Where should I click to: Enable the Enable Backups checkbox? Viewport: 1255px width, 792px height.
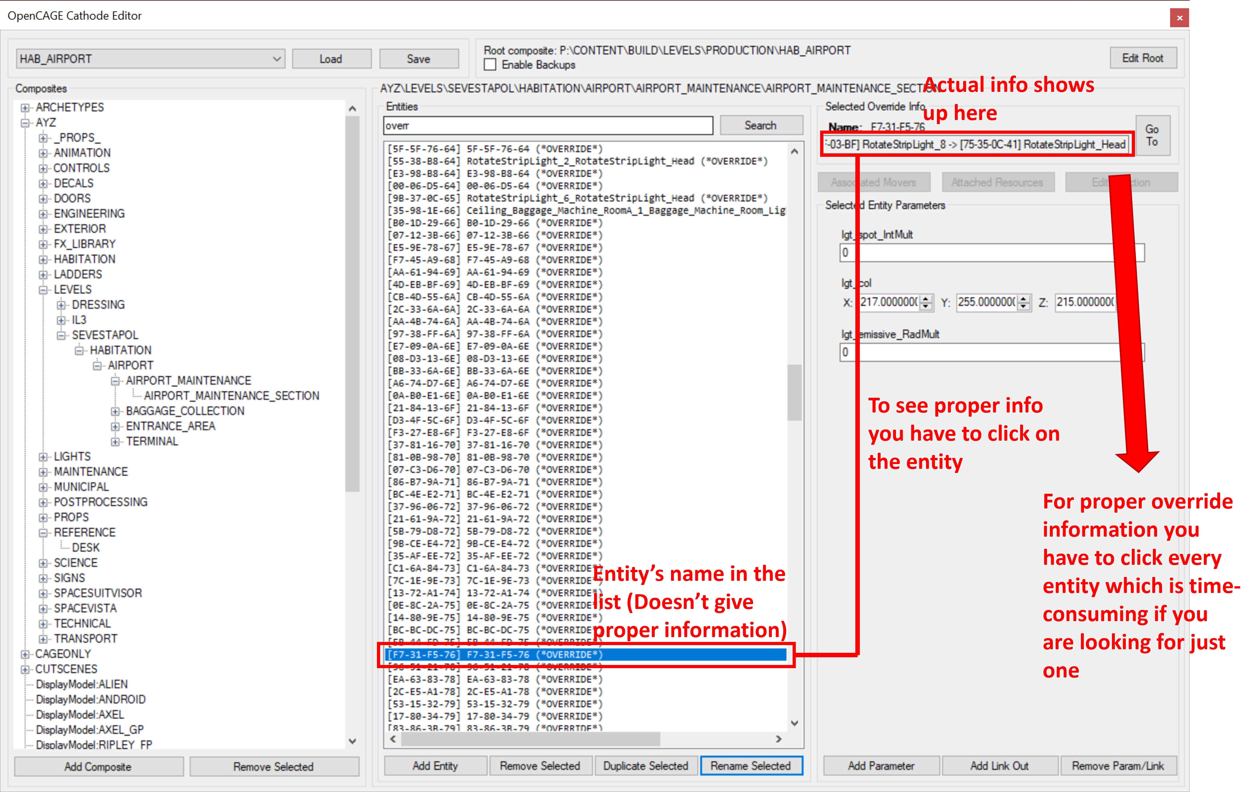490,65
